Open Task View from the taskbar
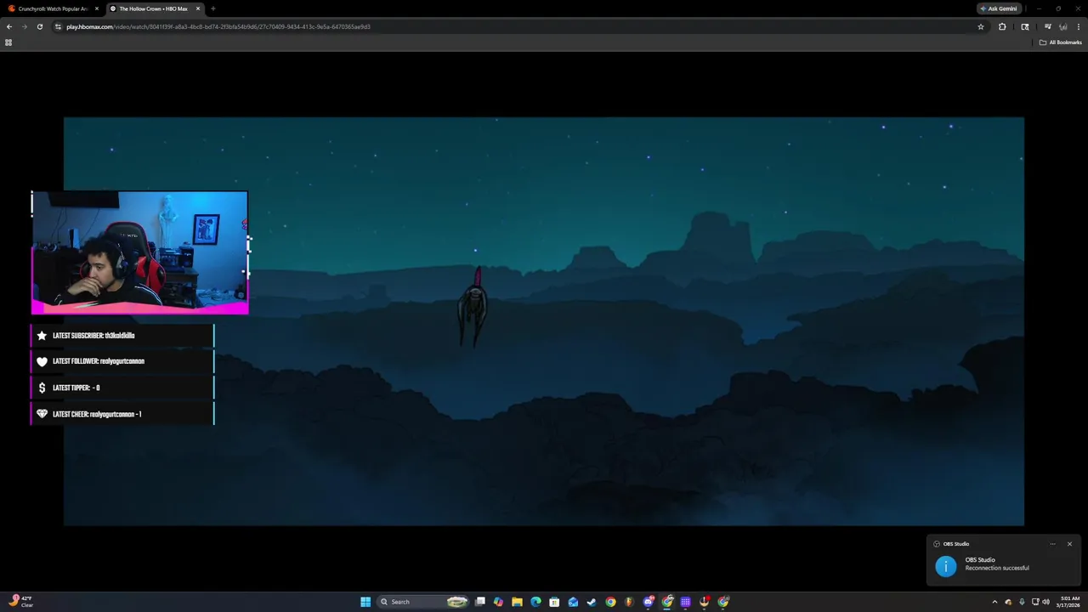The image size is (1088, 612). [480, 602]
